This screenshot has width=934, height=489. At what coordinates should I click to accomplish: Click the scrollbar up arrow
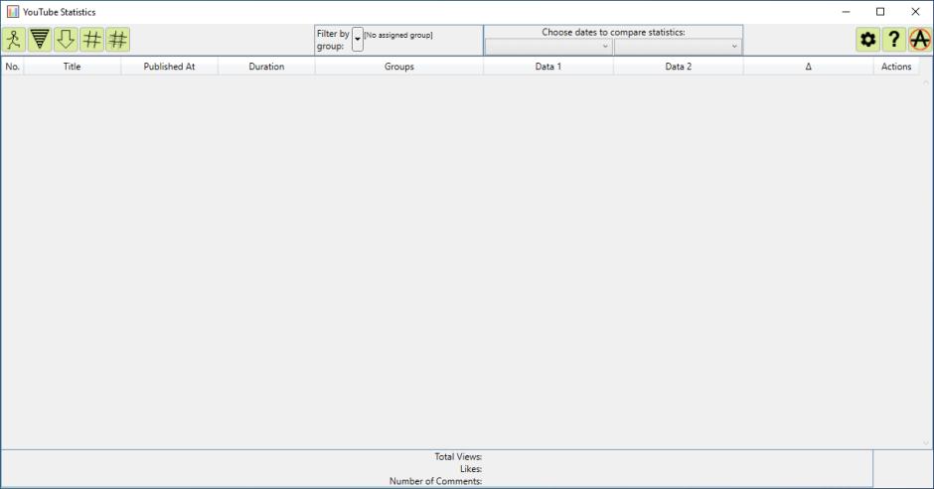926,82
